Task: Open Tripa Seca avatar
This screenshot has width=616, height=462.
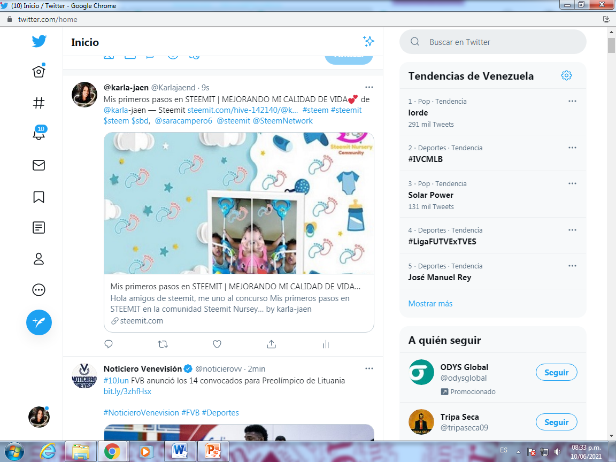Action: [421, 421]
